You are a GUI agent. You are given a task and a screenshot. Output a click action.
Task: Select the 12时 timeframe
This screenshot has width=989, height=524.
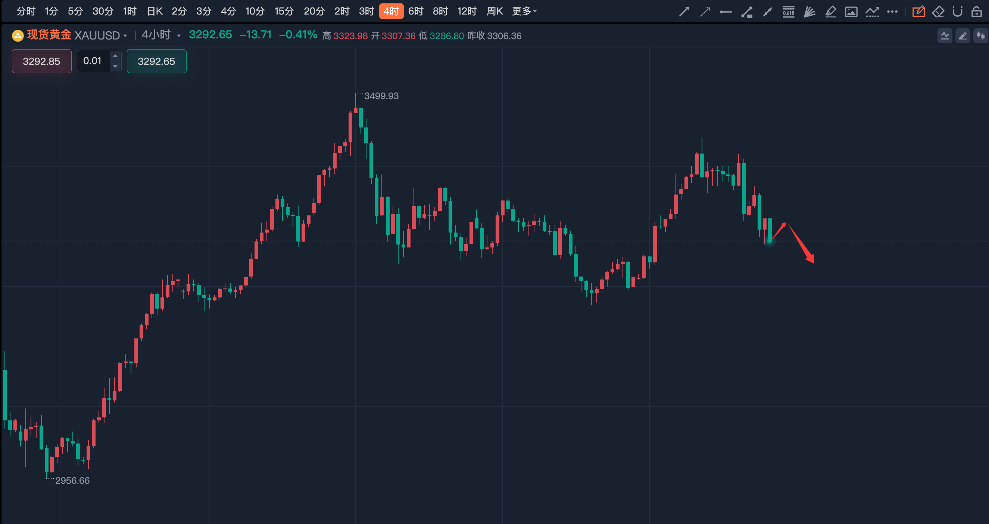467,12
